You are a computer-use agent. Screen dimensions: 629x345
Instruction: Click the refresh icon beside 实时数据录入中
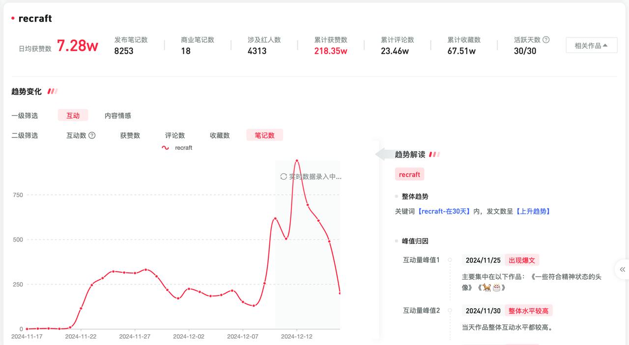[x=284, y=177]
